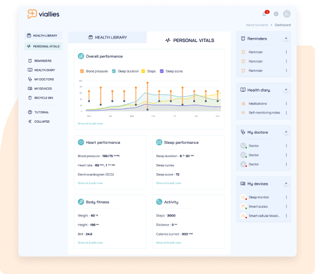Open Show all link under Body fitness
Viewport: 315px width, 274px height.
[x=90, y=243]
